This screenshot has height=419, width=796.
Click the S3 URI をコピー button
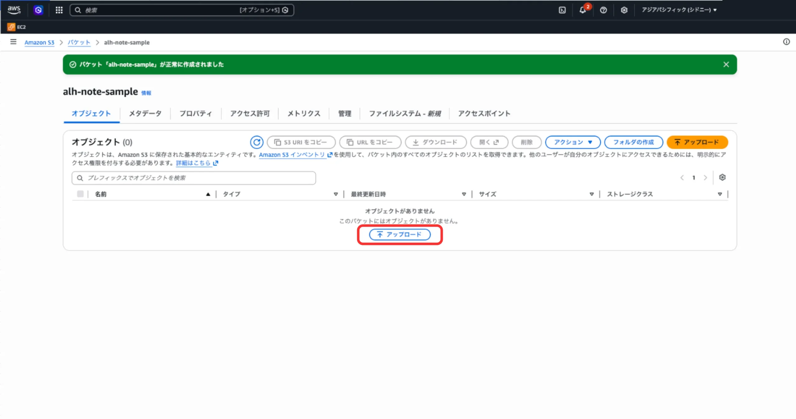[301, 142]
